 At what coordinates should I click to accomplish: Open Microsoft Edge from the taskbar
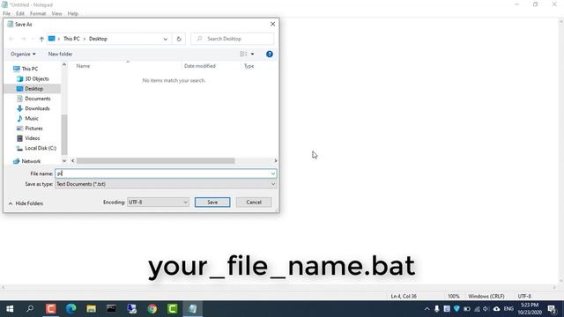coord(70,309)
